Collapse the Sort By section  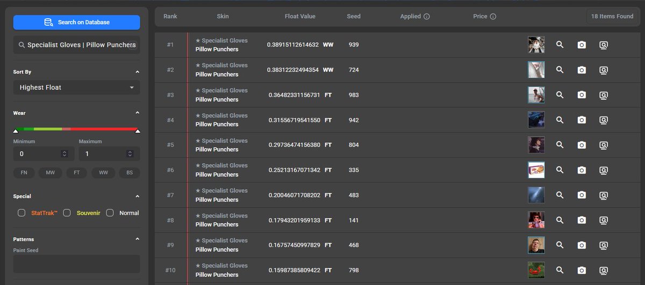click(137, 72)
